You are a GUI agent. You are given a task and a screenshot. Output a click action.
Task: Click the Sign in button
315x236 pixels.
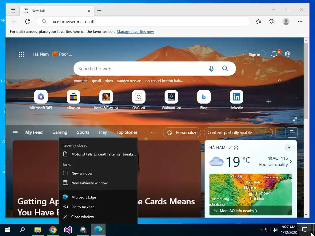[x=254, y=54]
